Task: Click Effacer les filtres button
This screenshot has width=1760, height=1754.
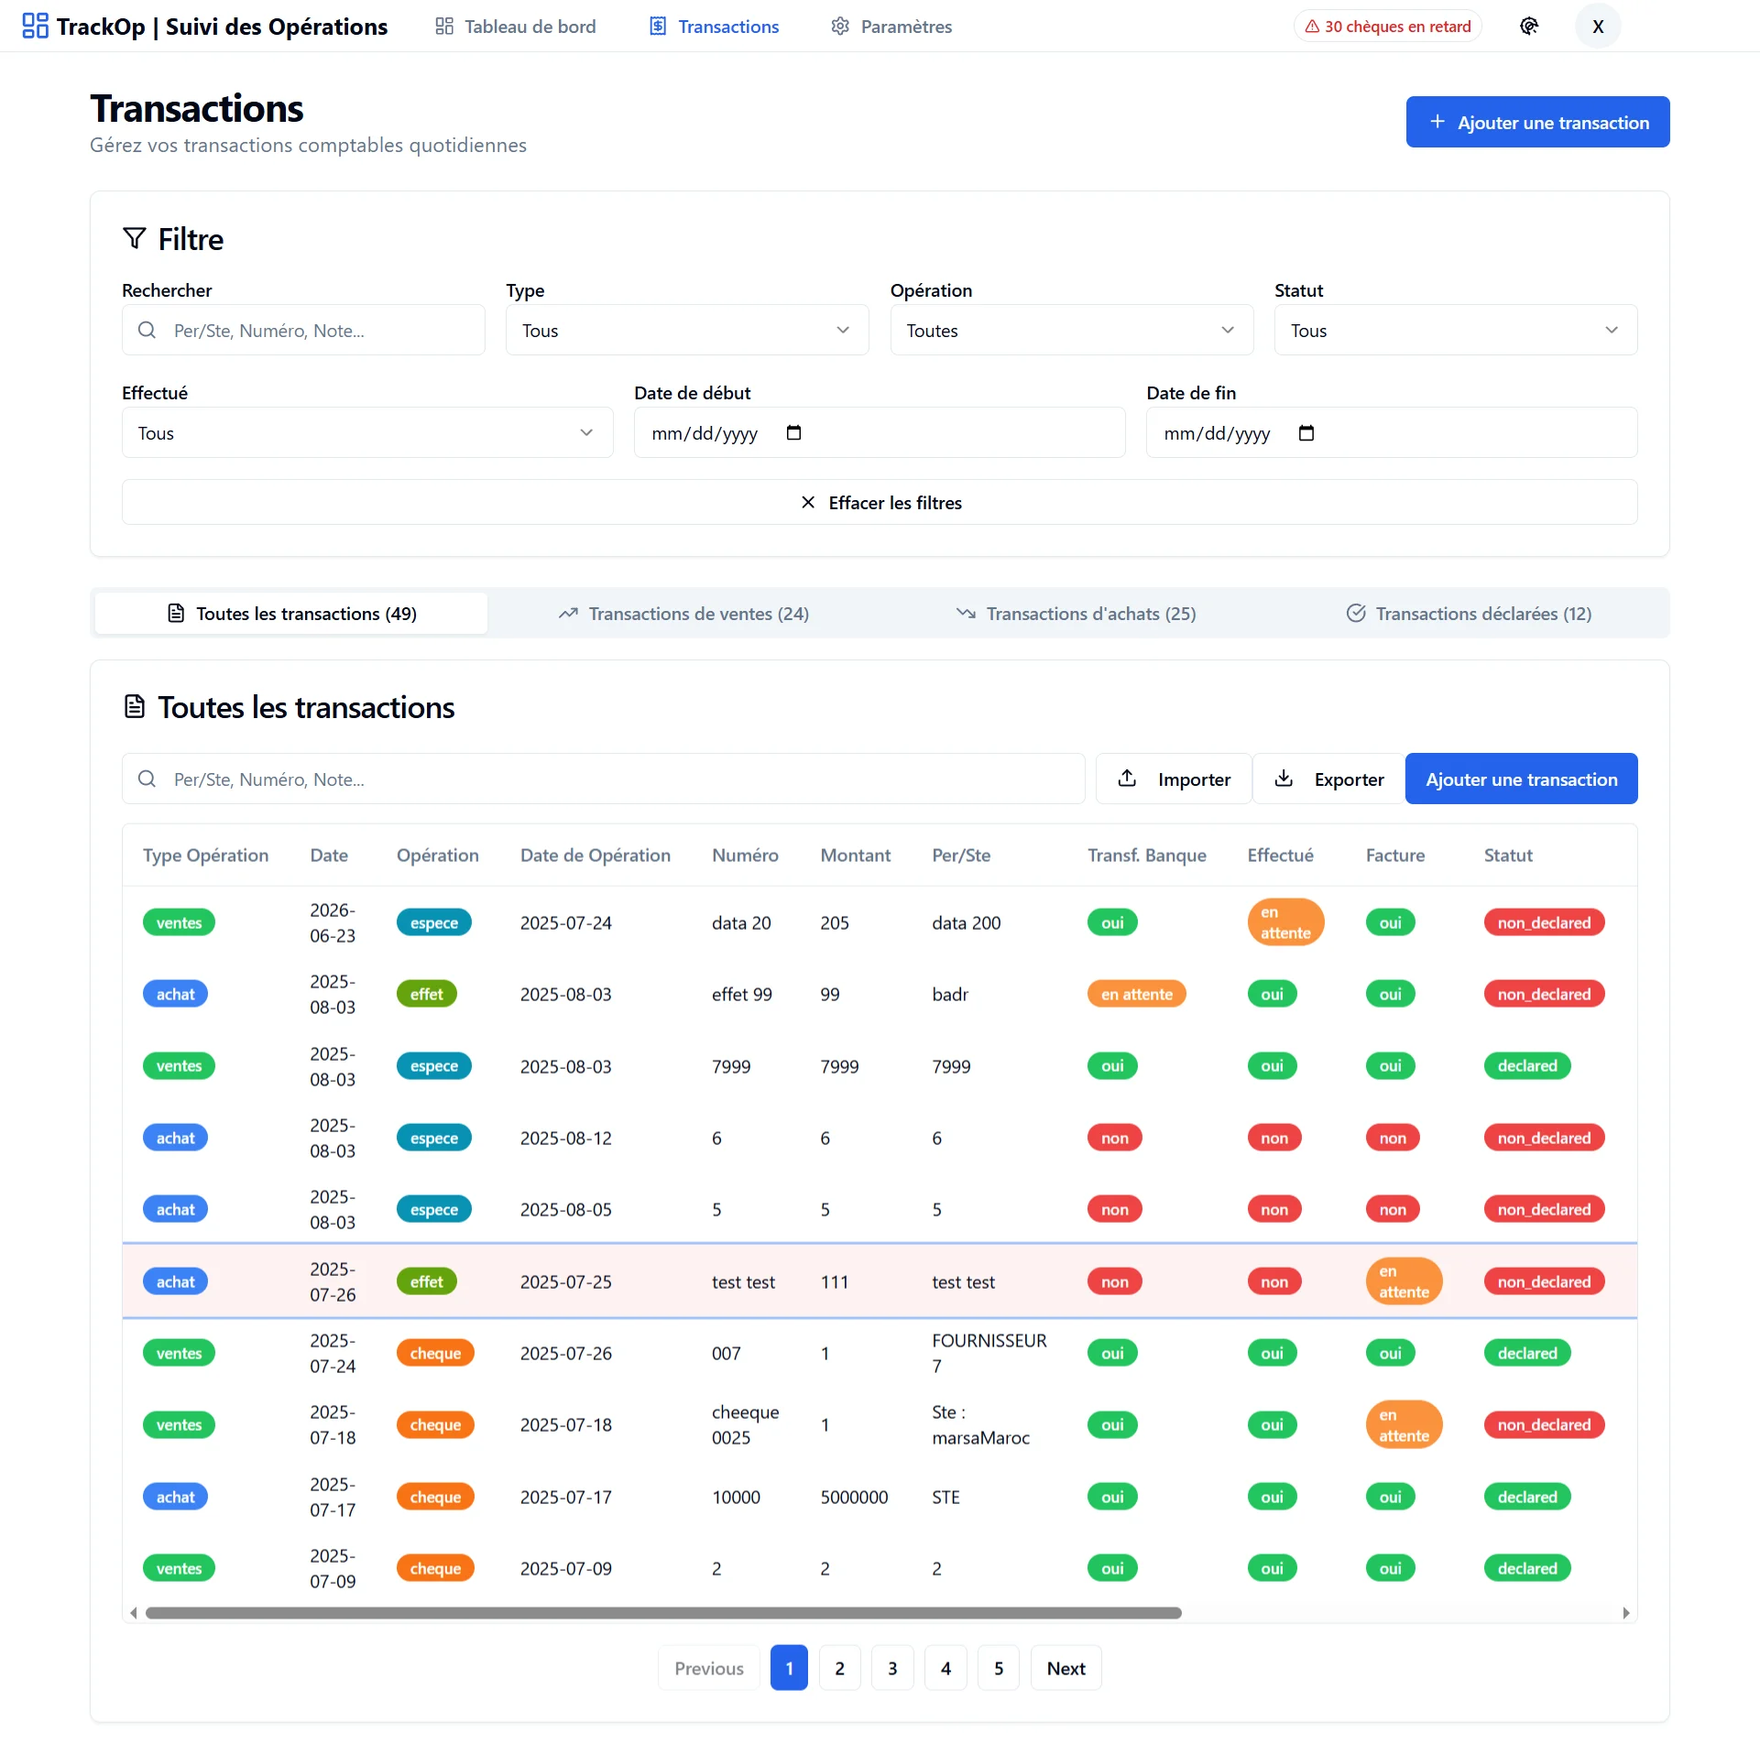Action: click(880, 503)
